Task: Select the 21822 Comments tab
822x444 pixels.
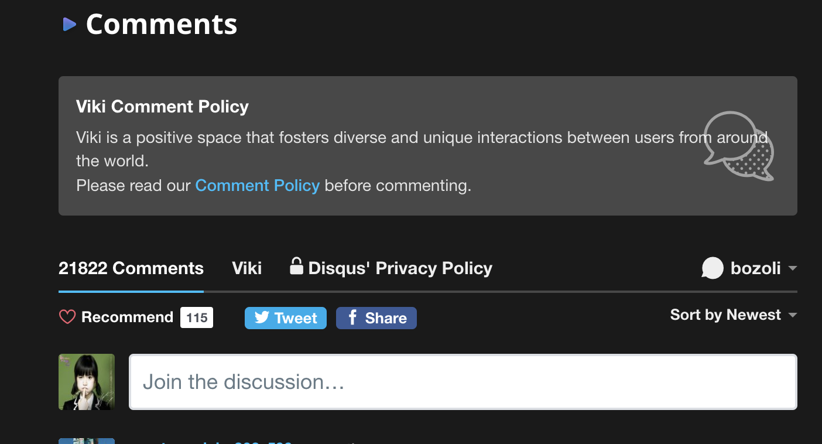Action: (131, 268)
